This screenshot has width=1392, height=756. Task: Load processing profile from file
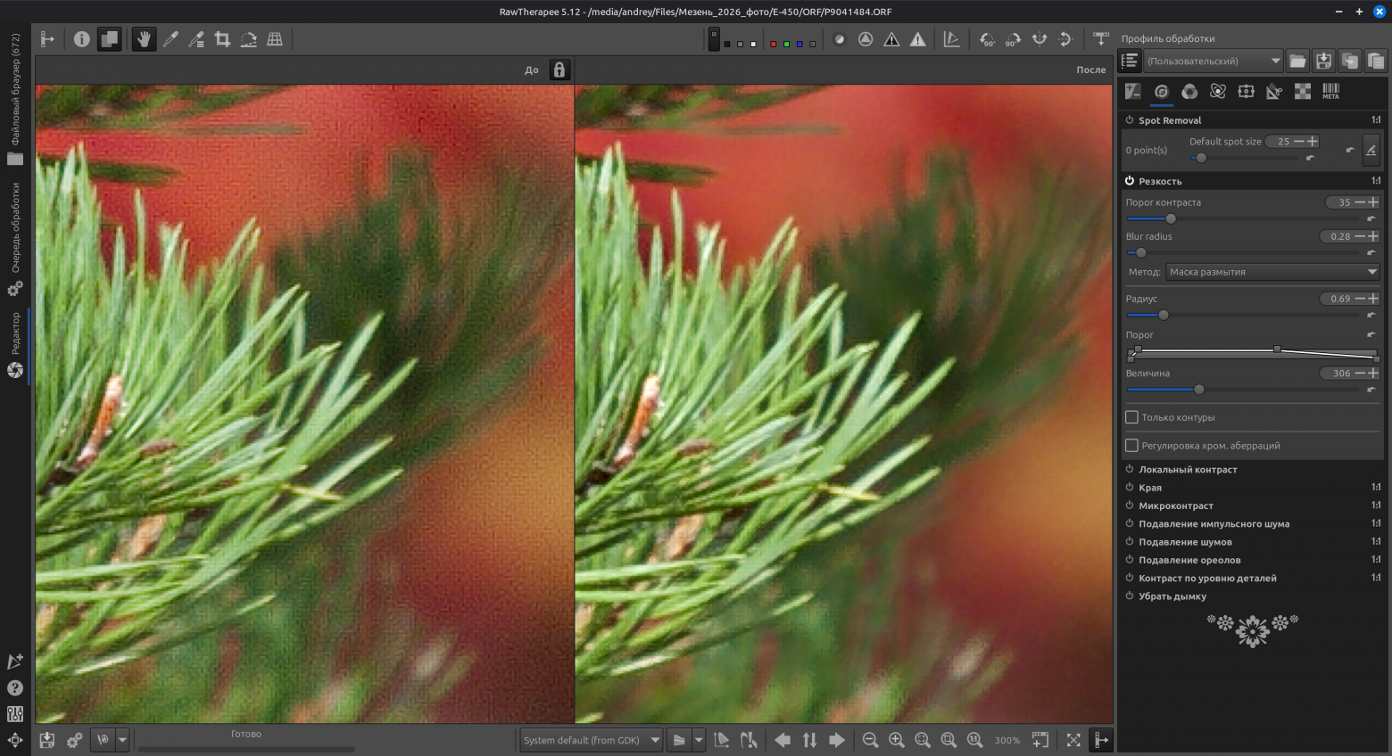(x=1297, y=61)
